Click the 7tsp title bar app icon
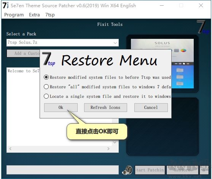Viewport: 212px width, 179px height. pyautogui.click(x=6, y=5)
